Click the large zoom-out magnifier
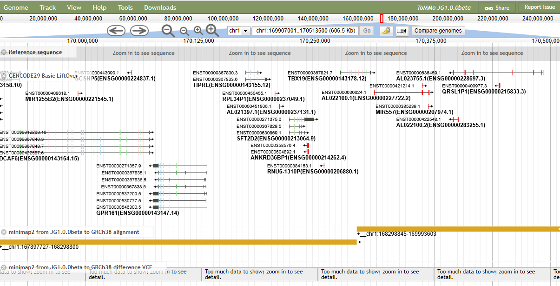 click(168, 31)
